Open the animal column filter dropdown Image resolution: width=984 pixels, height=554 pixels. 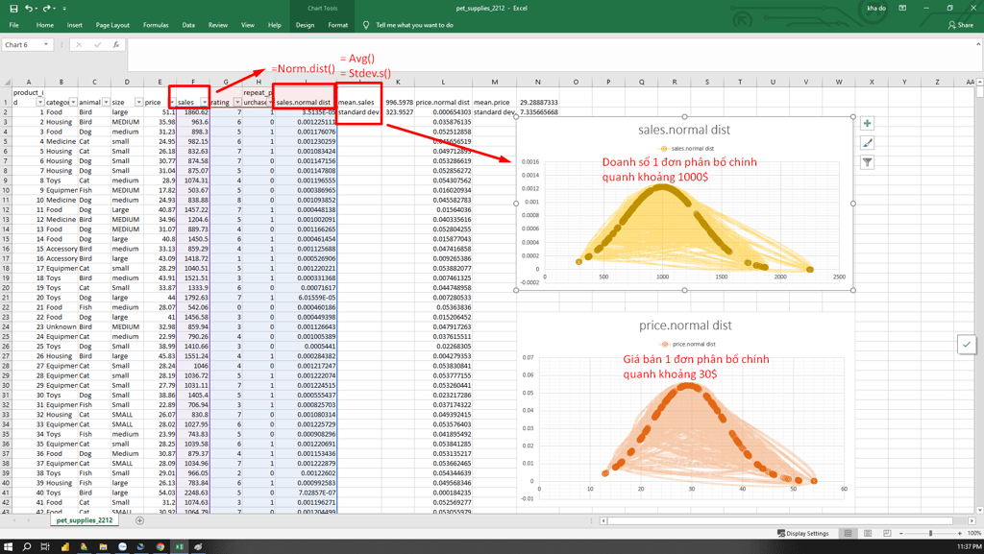point(106,102)
